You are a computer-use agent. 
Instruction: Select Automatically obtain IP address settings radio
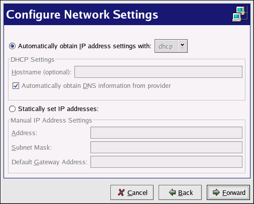pos(13,46)
